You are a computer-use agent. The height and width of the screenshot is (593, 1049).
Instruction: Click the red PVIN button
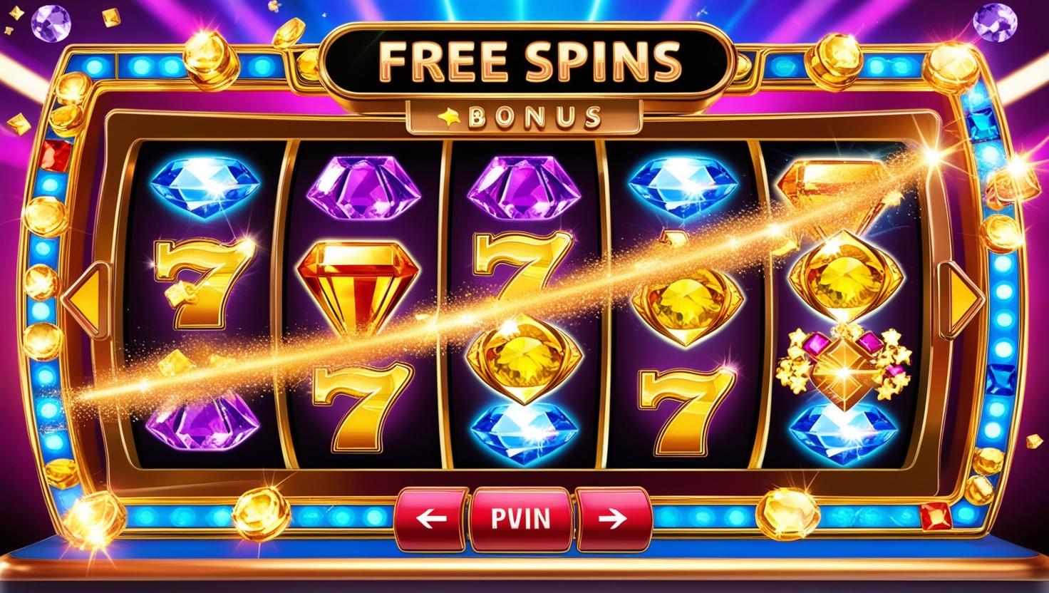[x=521, y=518]
